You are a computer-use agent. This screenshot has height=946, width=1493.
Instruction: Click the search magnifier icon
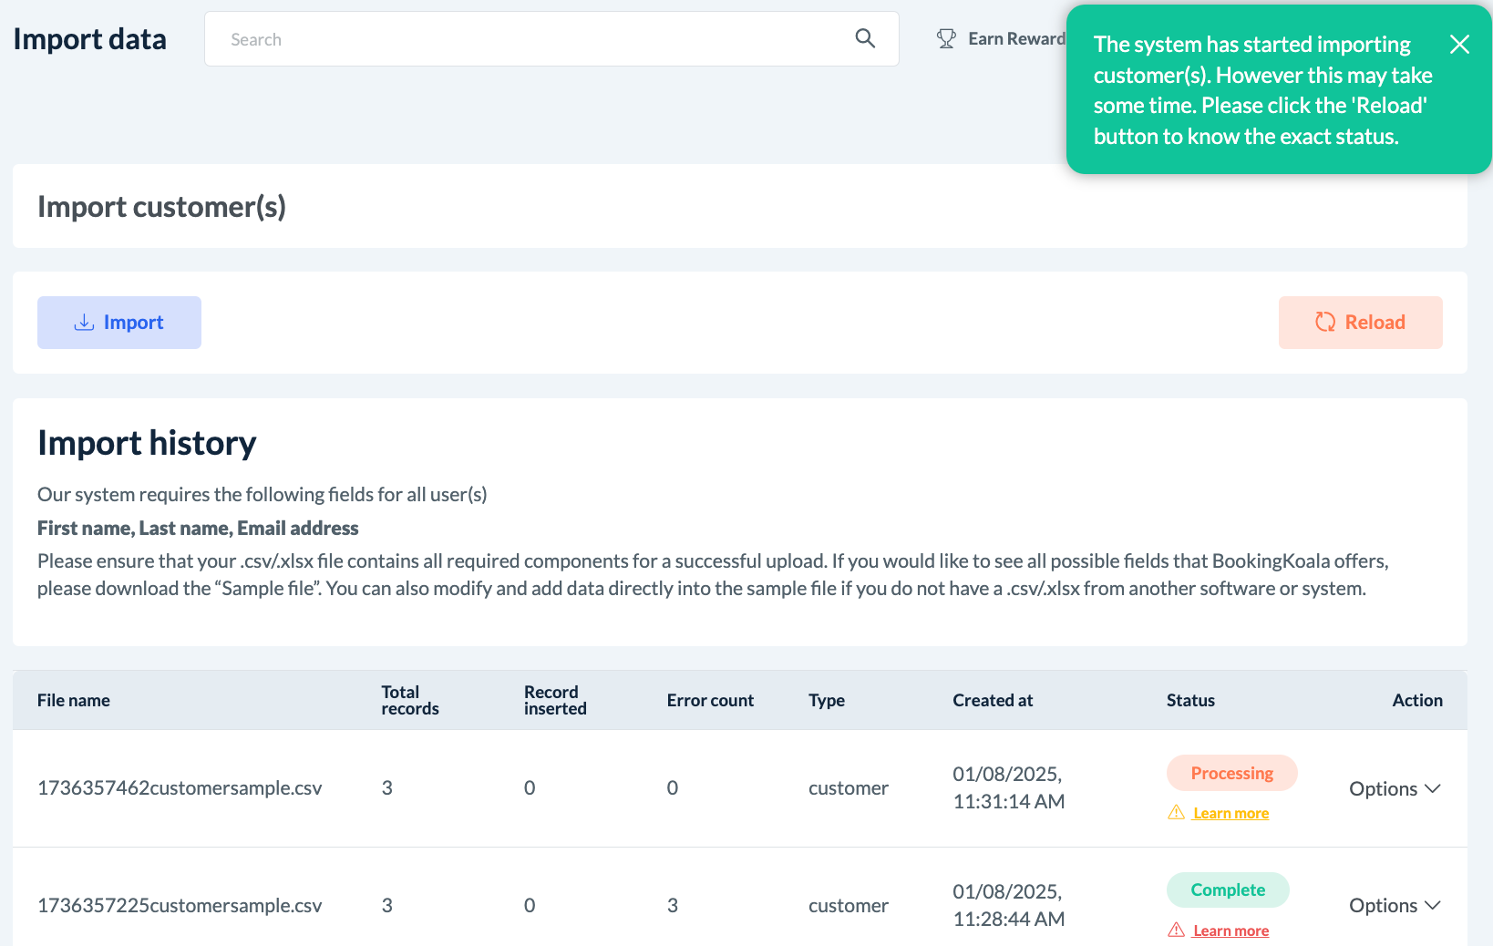pyautogui.click(x=865, y=38)
